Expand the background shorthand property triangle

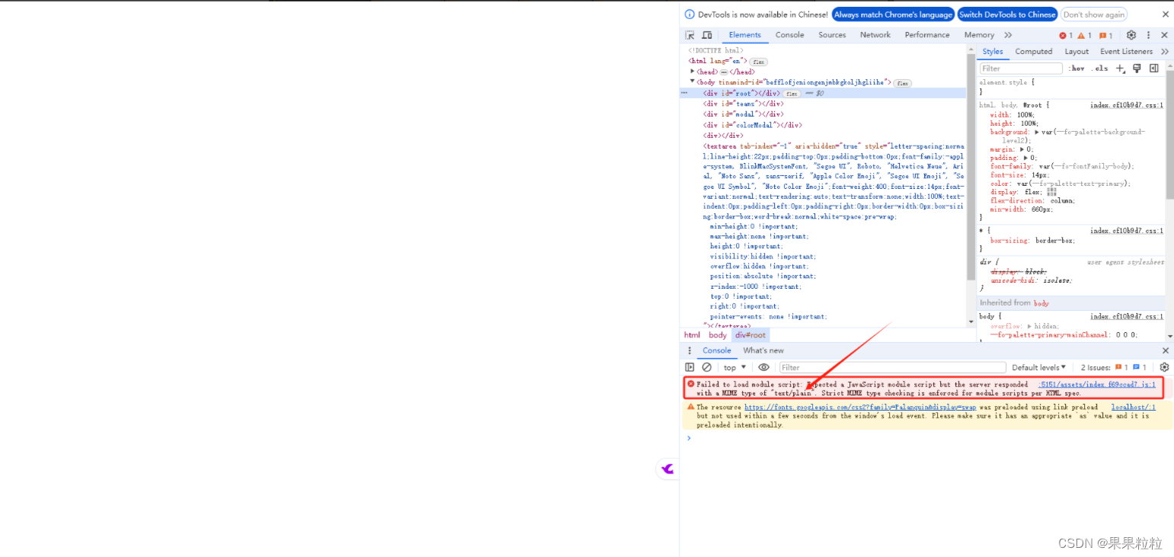pos(1036,133)
